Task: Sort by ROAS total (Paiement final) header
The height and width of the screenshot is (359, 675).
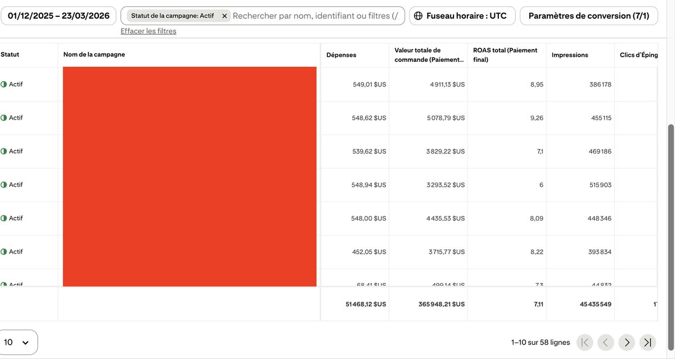Action: [505, 55]
